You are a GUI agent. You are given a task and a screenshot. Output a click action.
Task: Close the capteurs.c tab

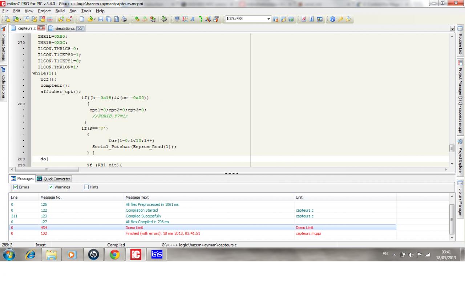[41, 28]
